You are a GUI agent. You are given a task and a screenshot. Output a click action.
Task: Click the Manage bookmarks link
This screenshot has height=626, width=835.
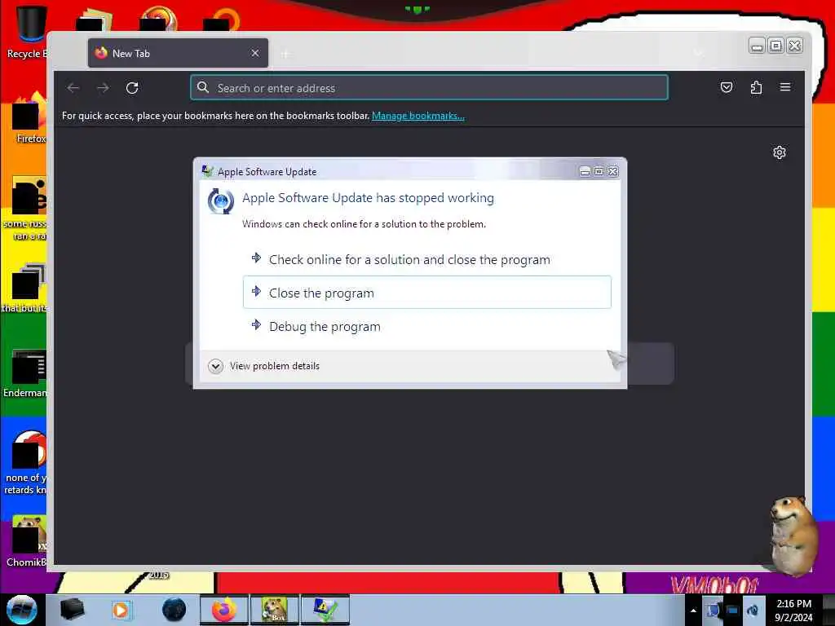click(x=418, y=116)
